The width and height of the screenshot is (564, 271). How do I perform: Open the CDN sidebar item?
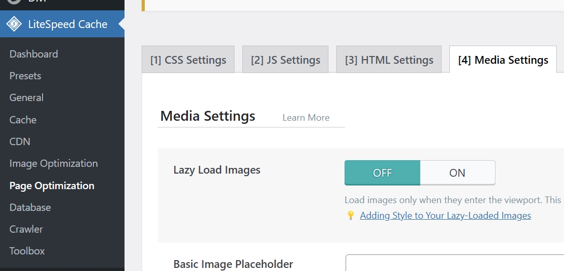coord(20,141)
